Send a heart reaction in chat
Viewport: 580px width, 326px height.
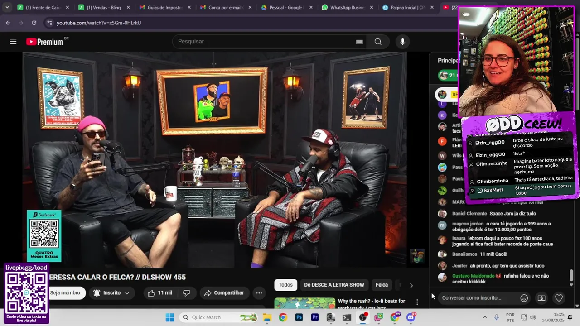[x=559, y=298]
